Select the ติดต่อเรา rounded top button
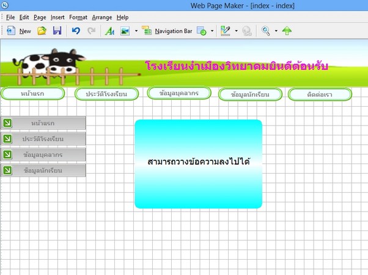 click(320, 95)
